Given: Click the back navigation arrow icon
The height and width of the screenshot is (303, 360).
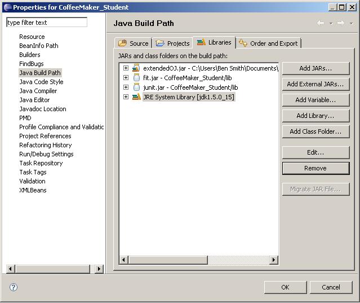Looking at the screenshot, I should coord(321,23).
